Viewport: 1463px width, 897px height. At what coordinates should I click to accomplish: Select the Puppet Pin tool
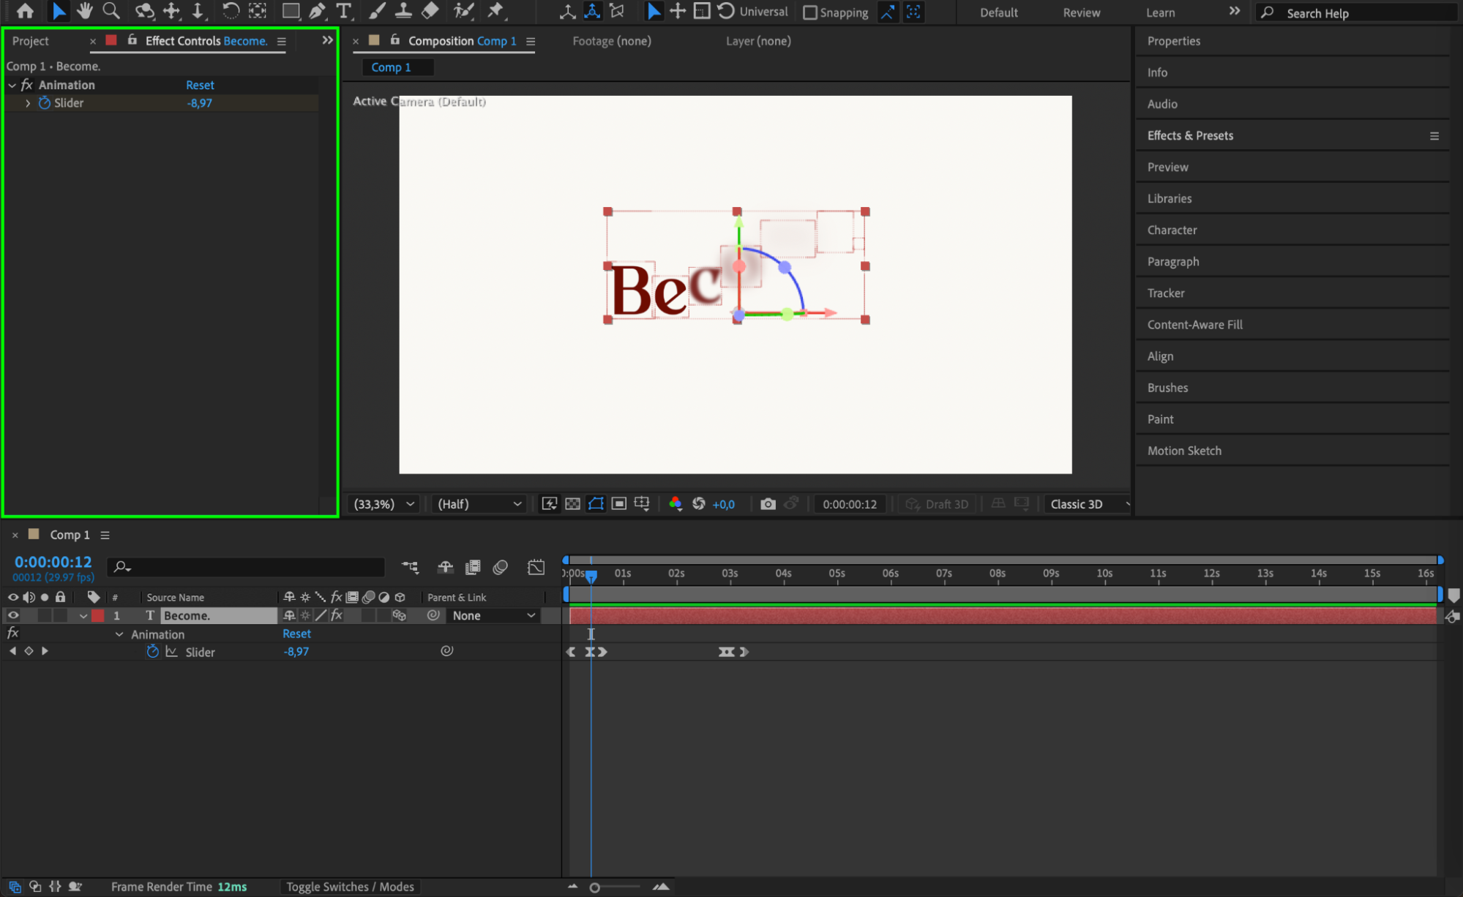pos(495,11)
